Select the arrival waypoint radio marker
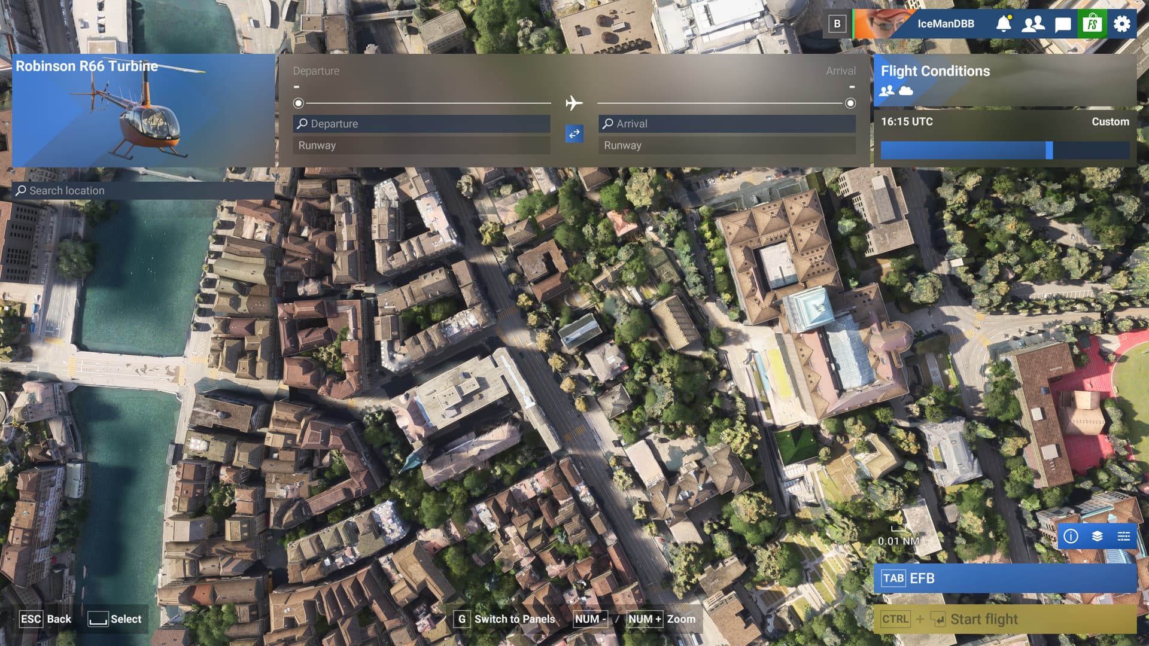Screen dimensions: 1149x646 (x=850, y=103)
